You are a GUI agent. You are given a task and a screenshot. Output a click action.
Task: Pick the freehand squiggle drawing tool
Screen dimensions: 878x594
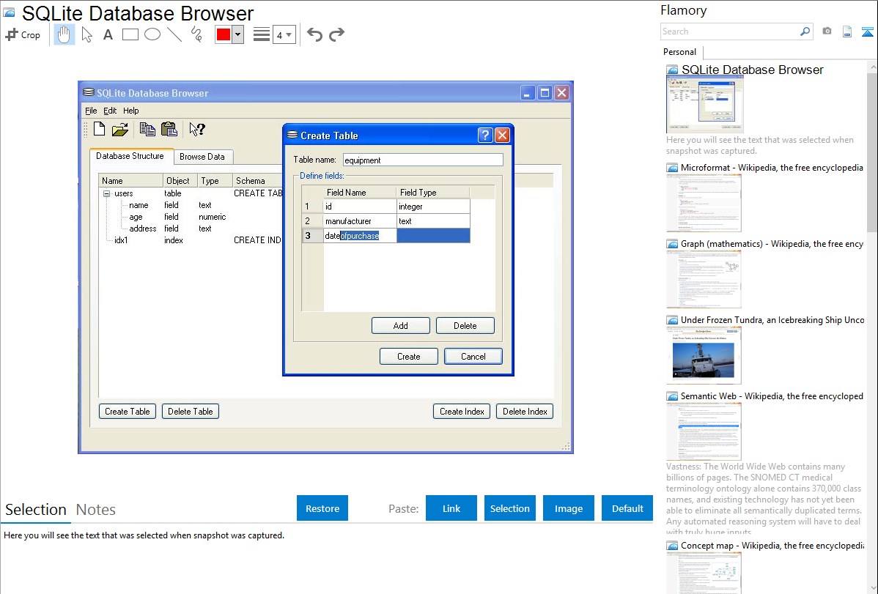pos(196,34)
